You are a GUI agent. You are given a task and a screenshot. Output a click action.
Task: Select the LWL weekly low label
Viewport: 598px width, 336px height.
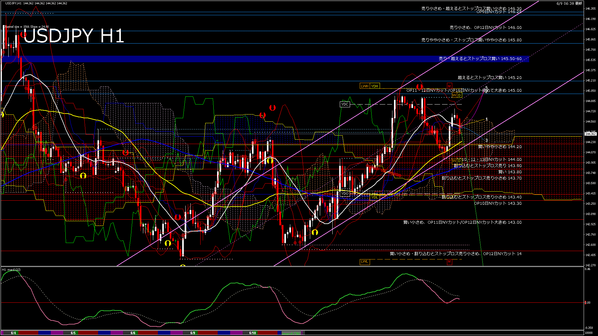[364, 262]
